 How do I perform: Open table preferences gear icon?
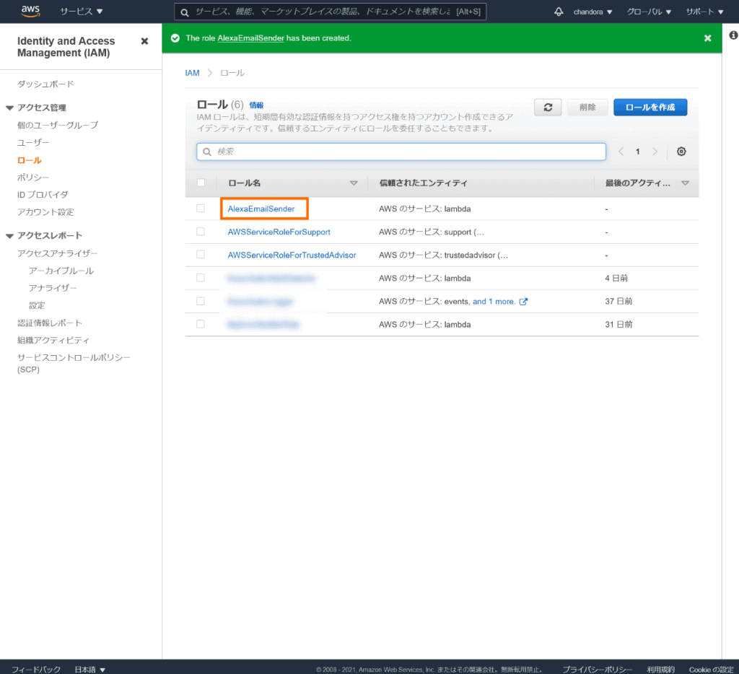681,152
